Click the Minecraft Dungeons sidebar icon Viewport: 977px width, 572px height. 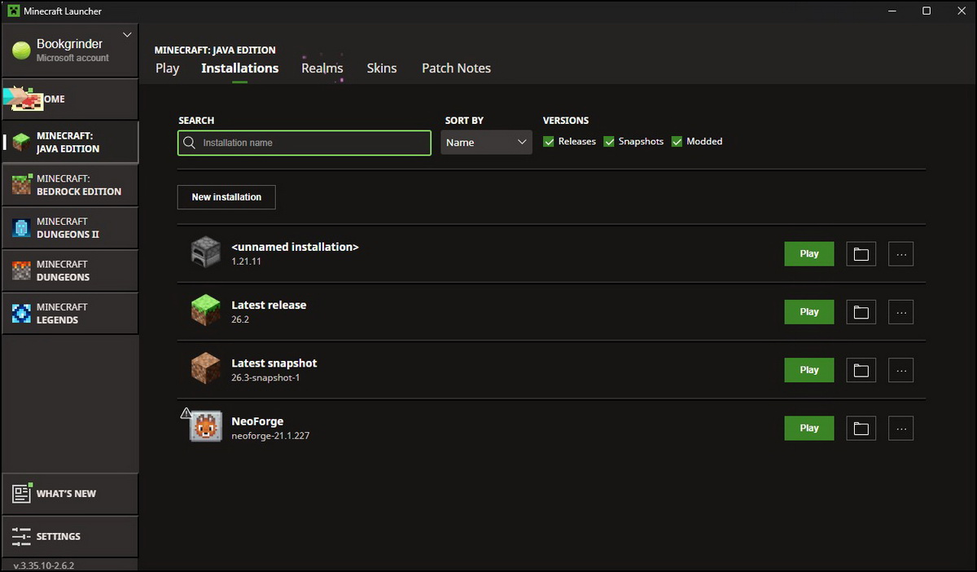coord(21,271)
